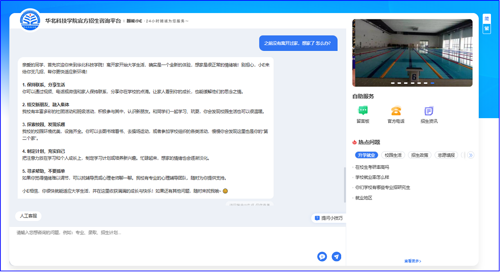Open the 留言板 message board icon
This screenshot has height=272, width=500.
(363, 111)
